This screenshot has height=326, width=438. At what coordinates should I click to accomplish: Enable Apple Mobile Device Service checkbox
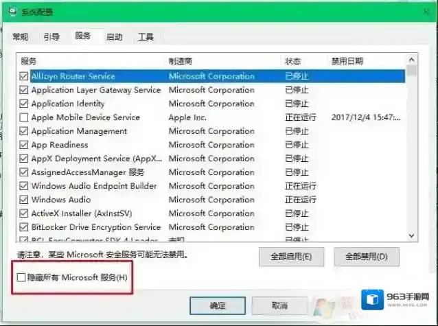coord(24,117)
